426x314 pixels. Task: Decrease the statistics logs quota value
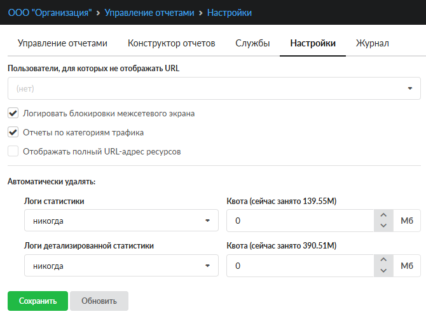[383, 226]
